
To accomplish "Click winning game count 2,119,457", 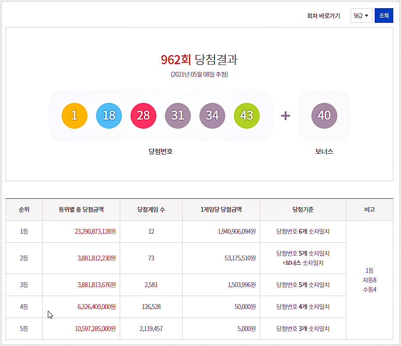I will (151, 329).
